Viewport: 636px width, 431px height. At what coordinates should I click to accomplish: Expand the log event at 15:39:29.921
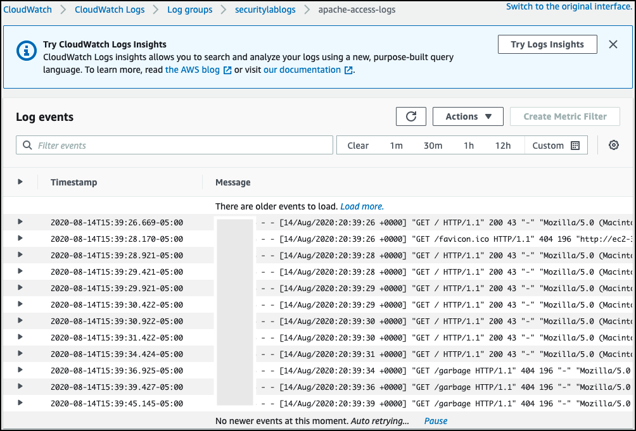pos(20,287)
